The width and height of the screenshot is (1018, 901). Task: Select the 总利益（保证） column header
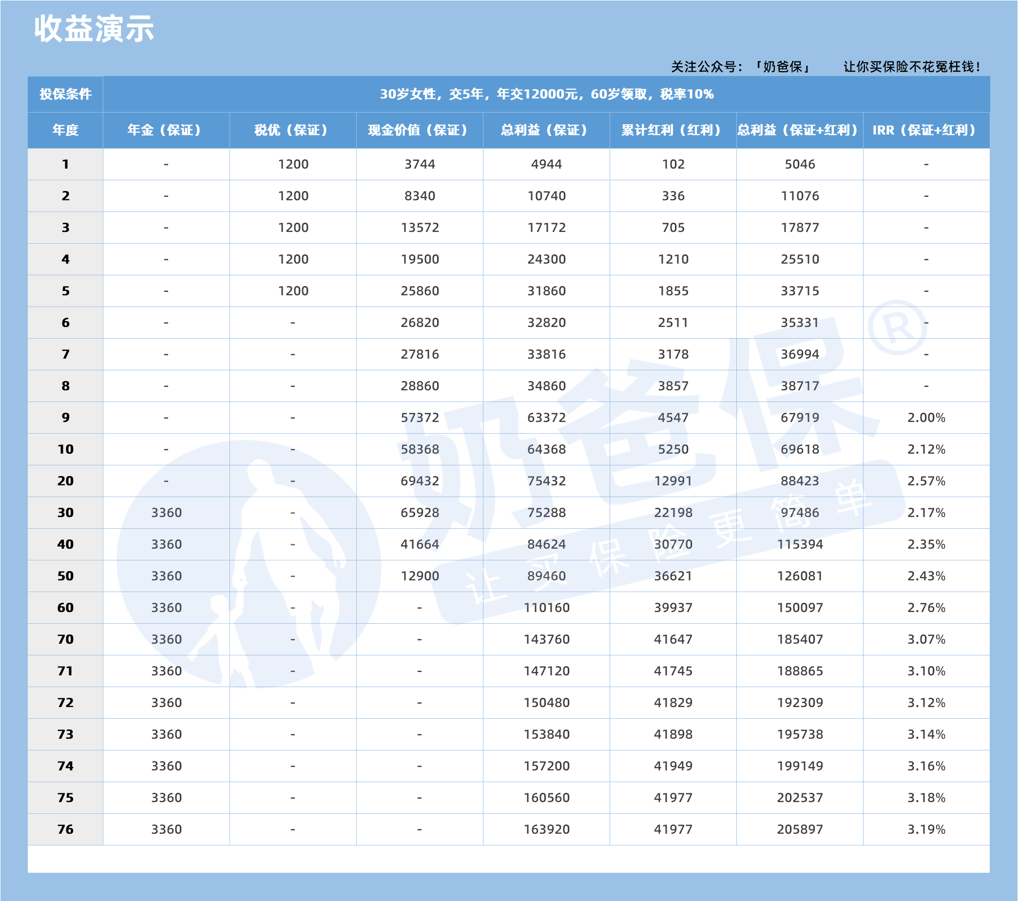tap(546, 130)
